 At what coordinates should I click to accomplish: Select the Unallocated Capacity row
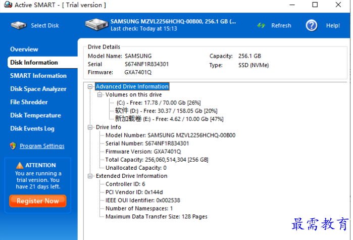coord(136,168)
